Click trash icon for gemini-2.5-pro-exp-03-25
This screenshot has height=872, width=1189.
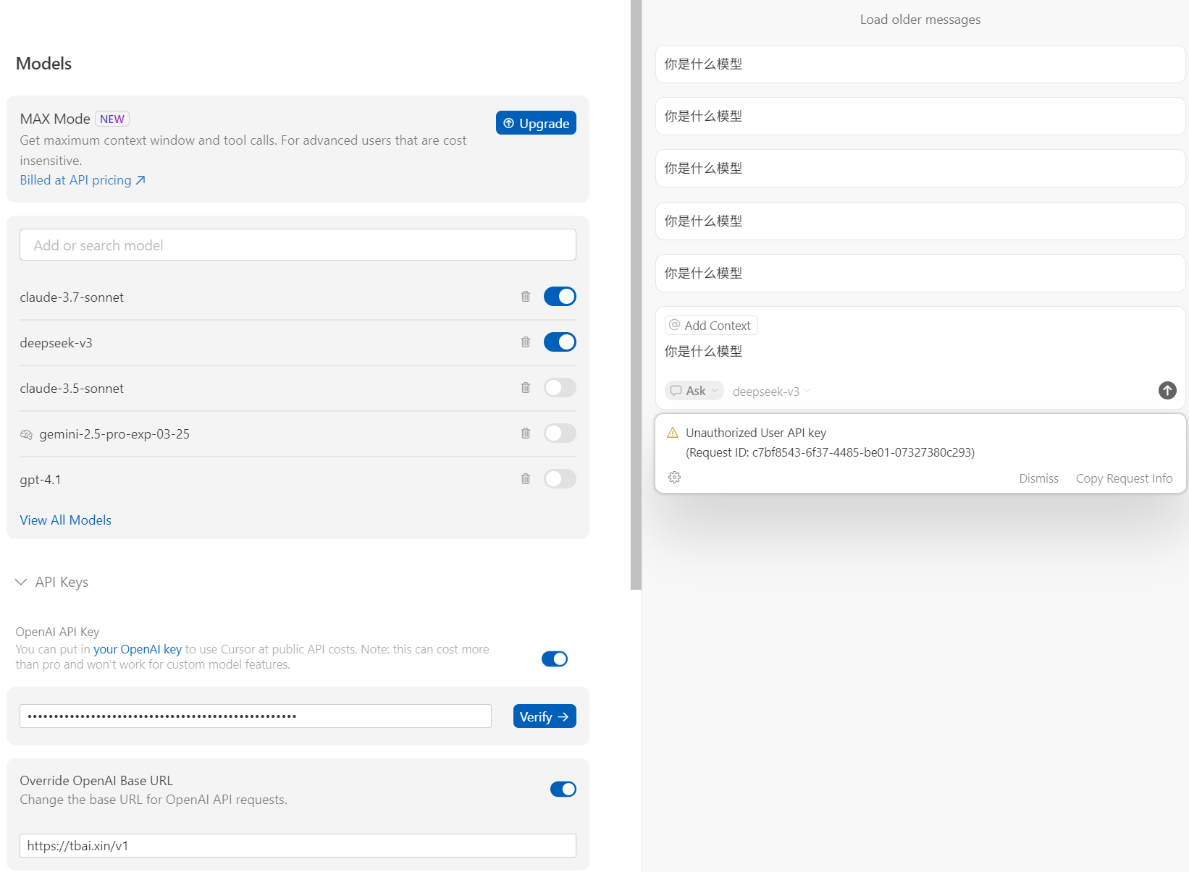click(x=526, y=433)
